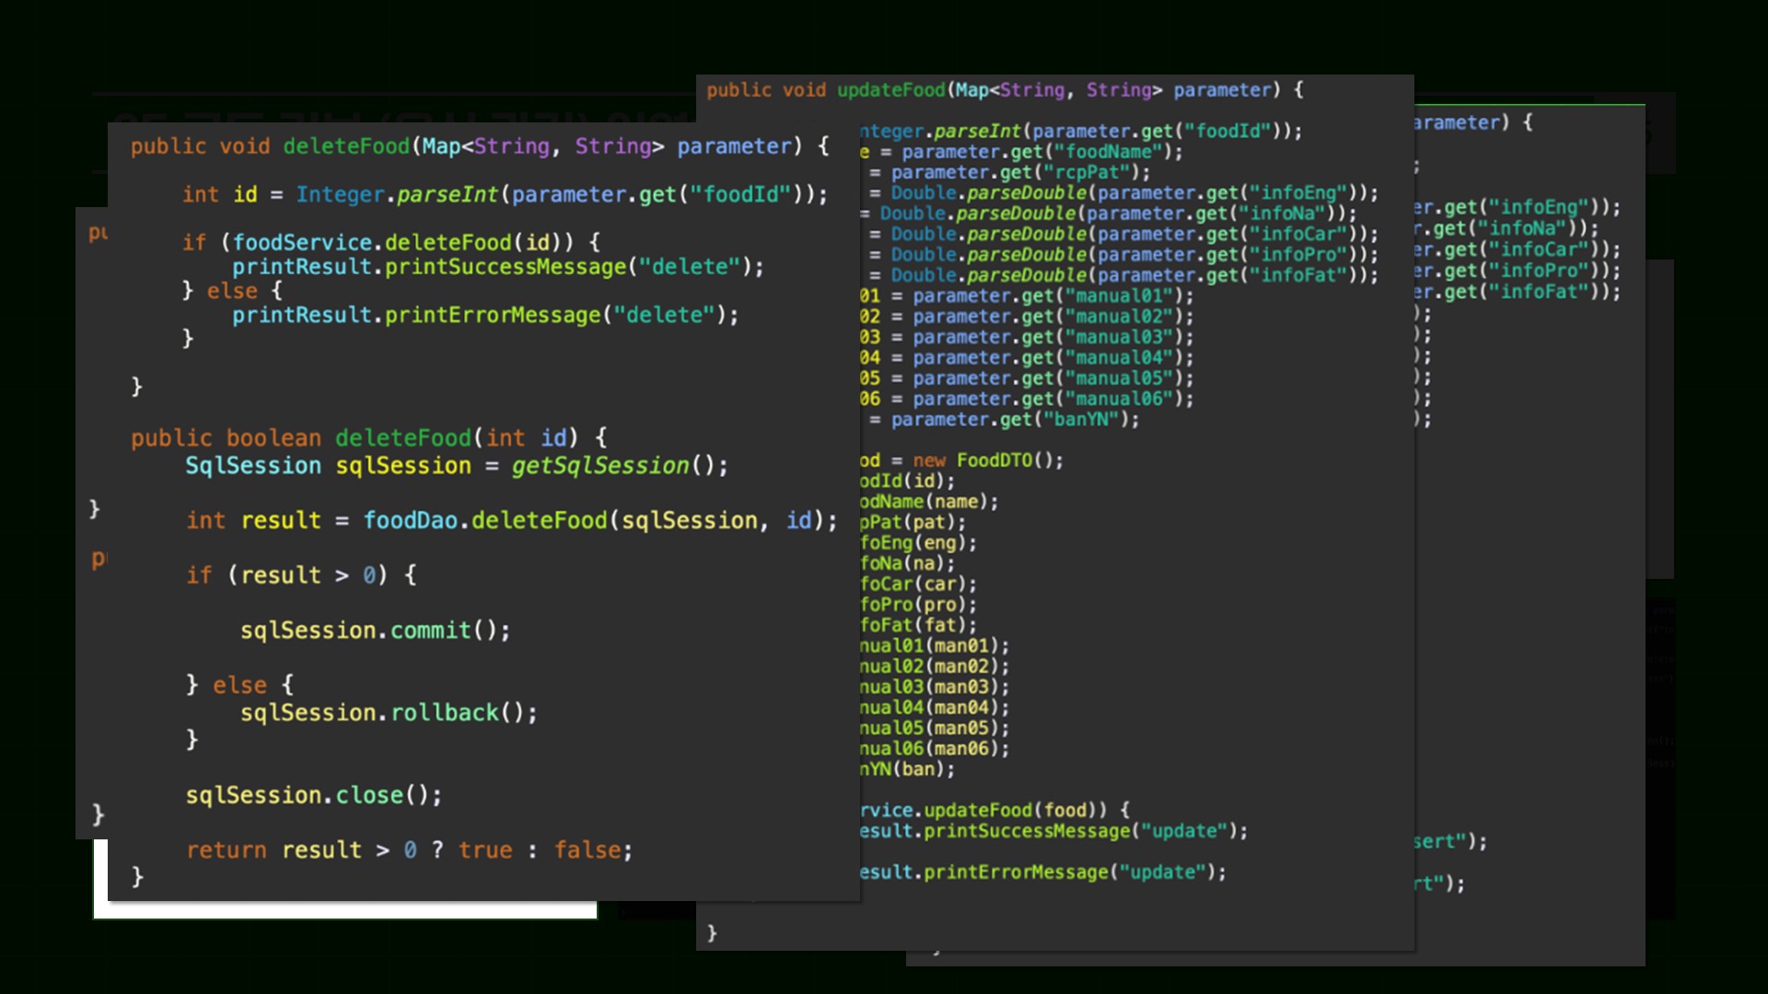
Task: Click the return result > 0 statement
Action: click(x=409, y=850)
